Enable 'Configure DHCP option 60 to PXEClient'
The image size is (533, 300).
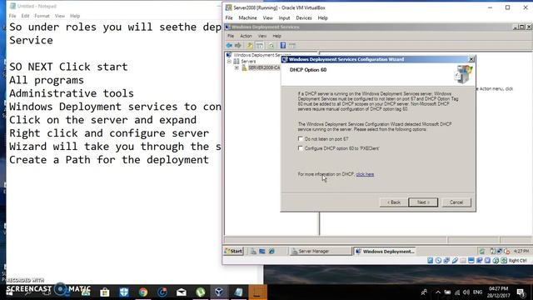300,148
